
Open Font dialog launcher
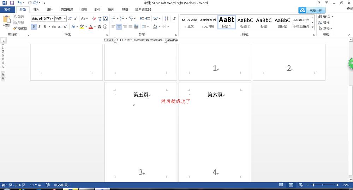click(107, 35)
